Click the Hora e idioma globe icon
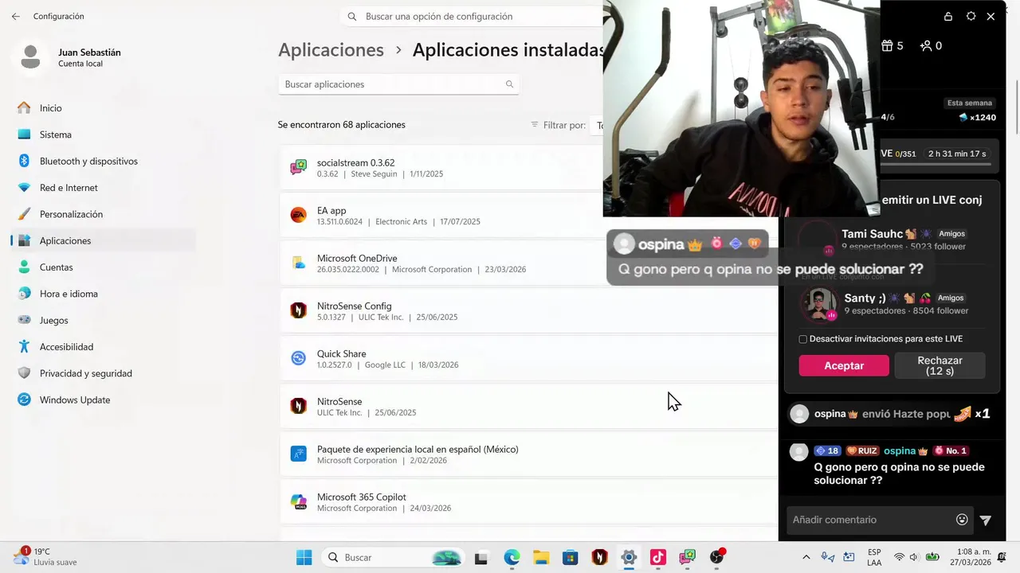Viewport: 1020px width, 573px height. (x=24, y=294)
